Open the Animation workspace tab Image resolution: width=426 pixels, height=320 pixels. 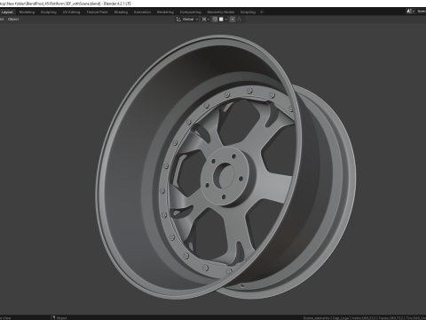point(142,12)
